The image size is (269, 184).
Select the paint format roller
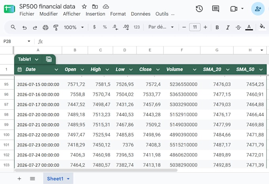(56, 27)
